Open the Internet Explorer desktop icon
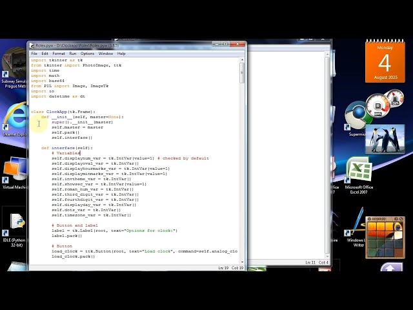 (x=14, y=120)
